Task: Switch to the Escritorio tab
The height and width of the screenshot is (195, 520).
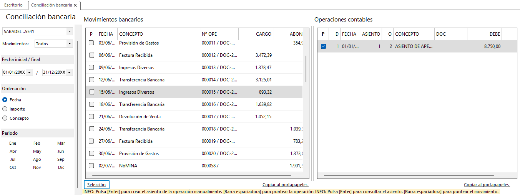Action: [x=13, y=5]
